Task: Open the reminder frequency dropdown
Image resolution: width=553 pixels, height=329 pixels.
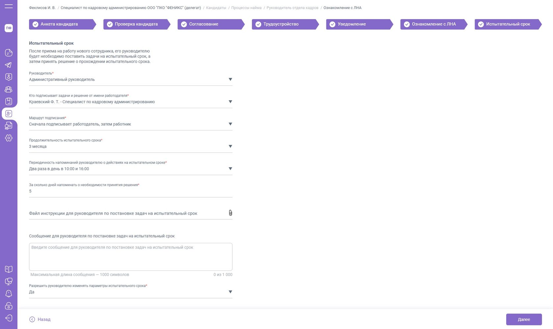Action: tap(230, 169)
